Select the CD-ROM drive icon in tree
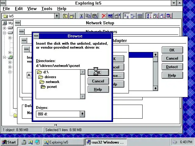Image resolution: width=195 pixels, height=146 pixels. tap(10, 57)
